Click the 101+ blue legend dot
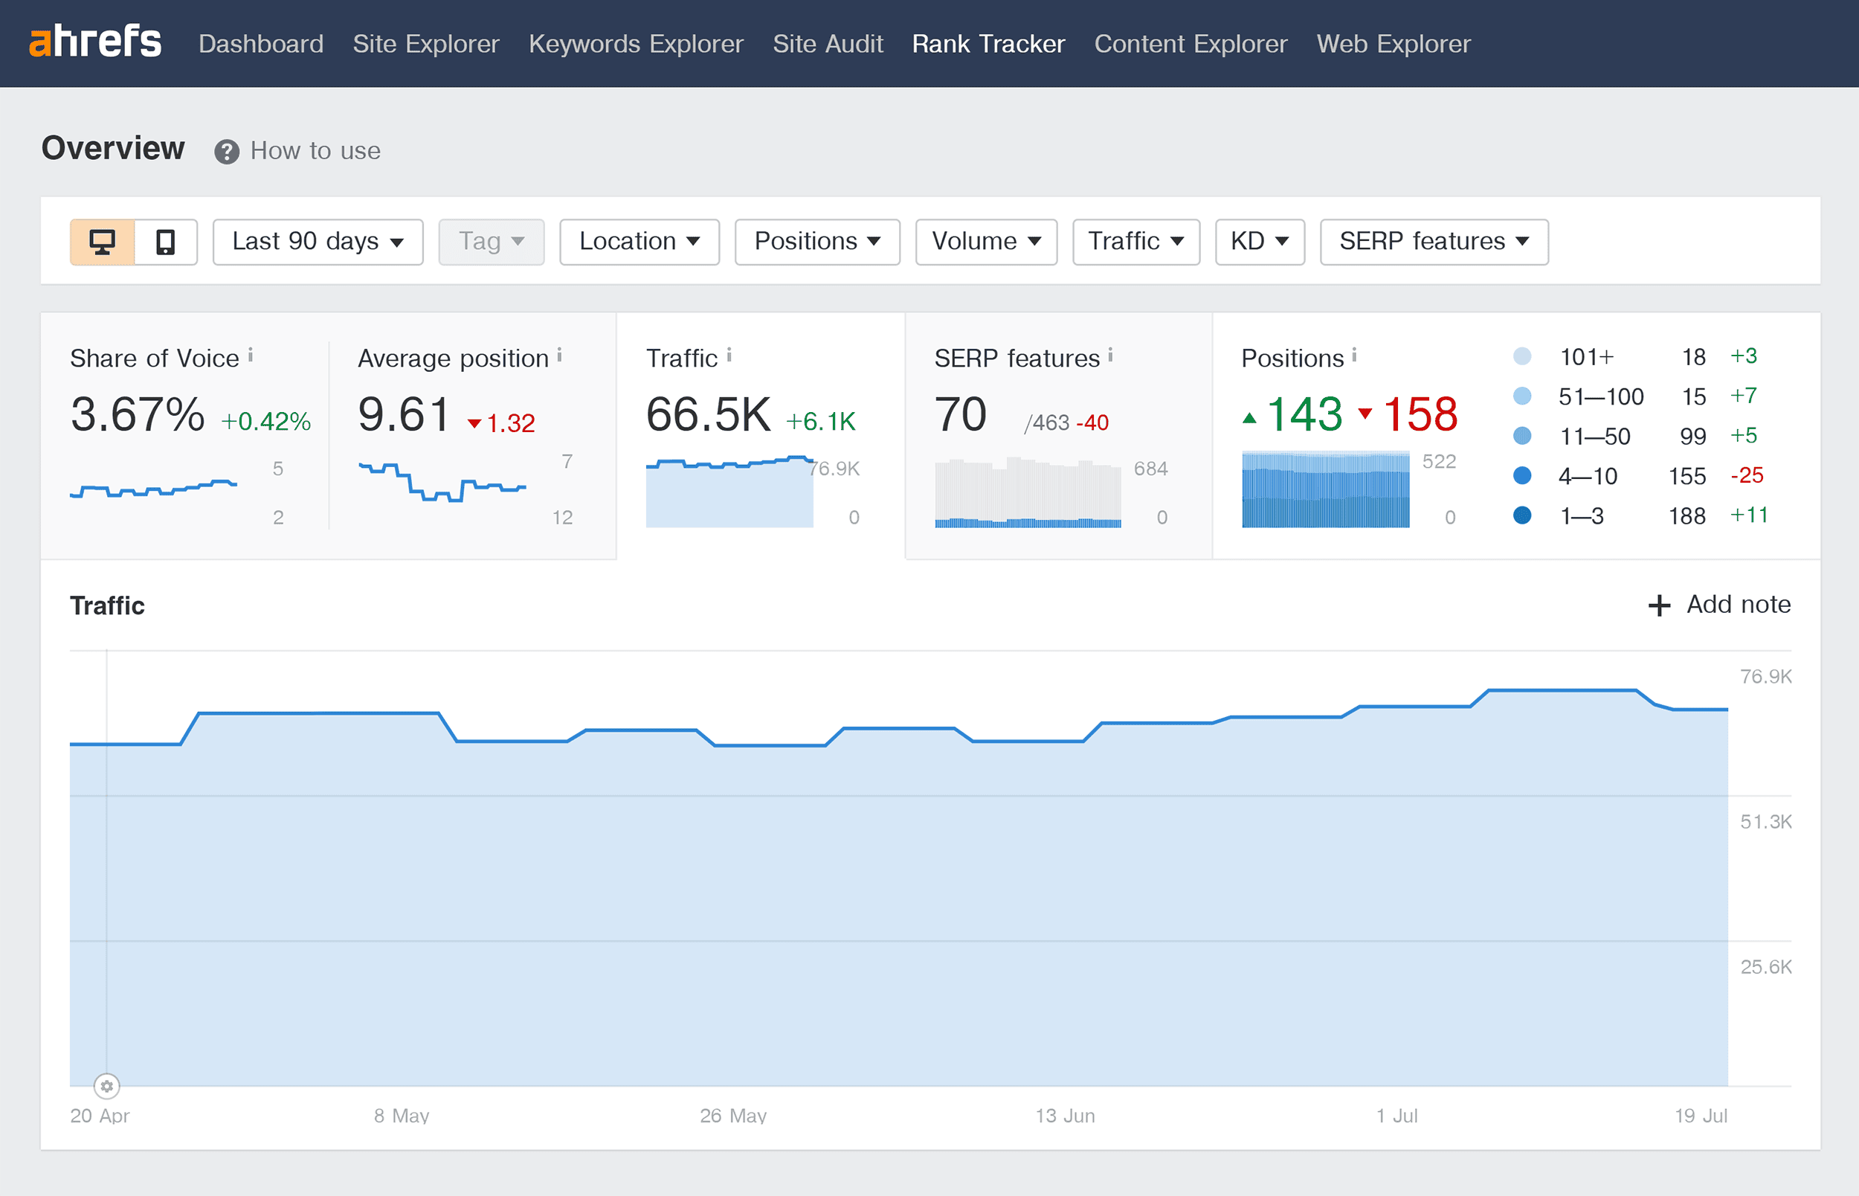This screenshot has width=1859, height=1196. 1521,356
